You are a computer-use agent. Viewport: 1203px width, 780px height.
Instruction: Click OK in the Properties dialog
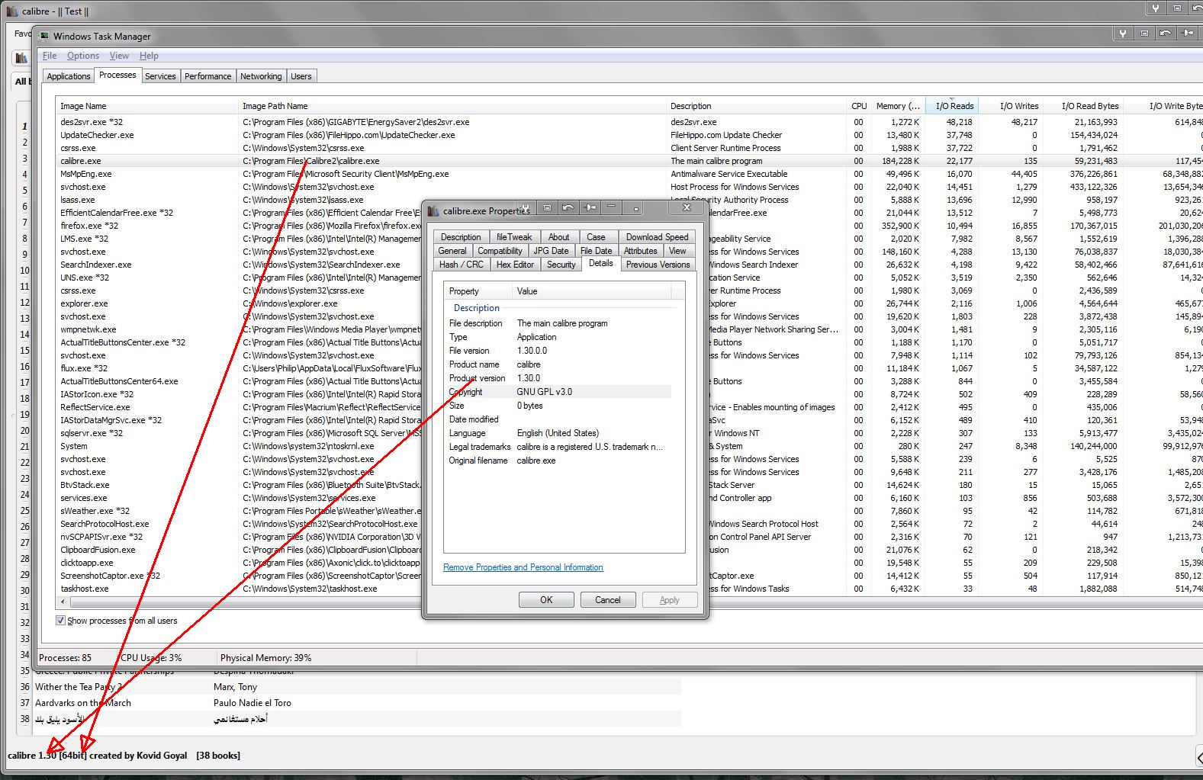click(x=546, y=600)
